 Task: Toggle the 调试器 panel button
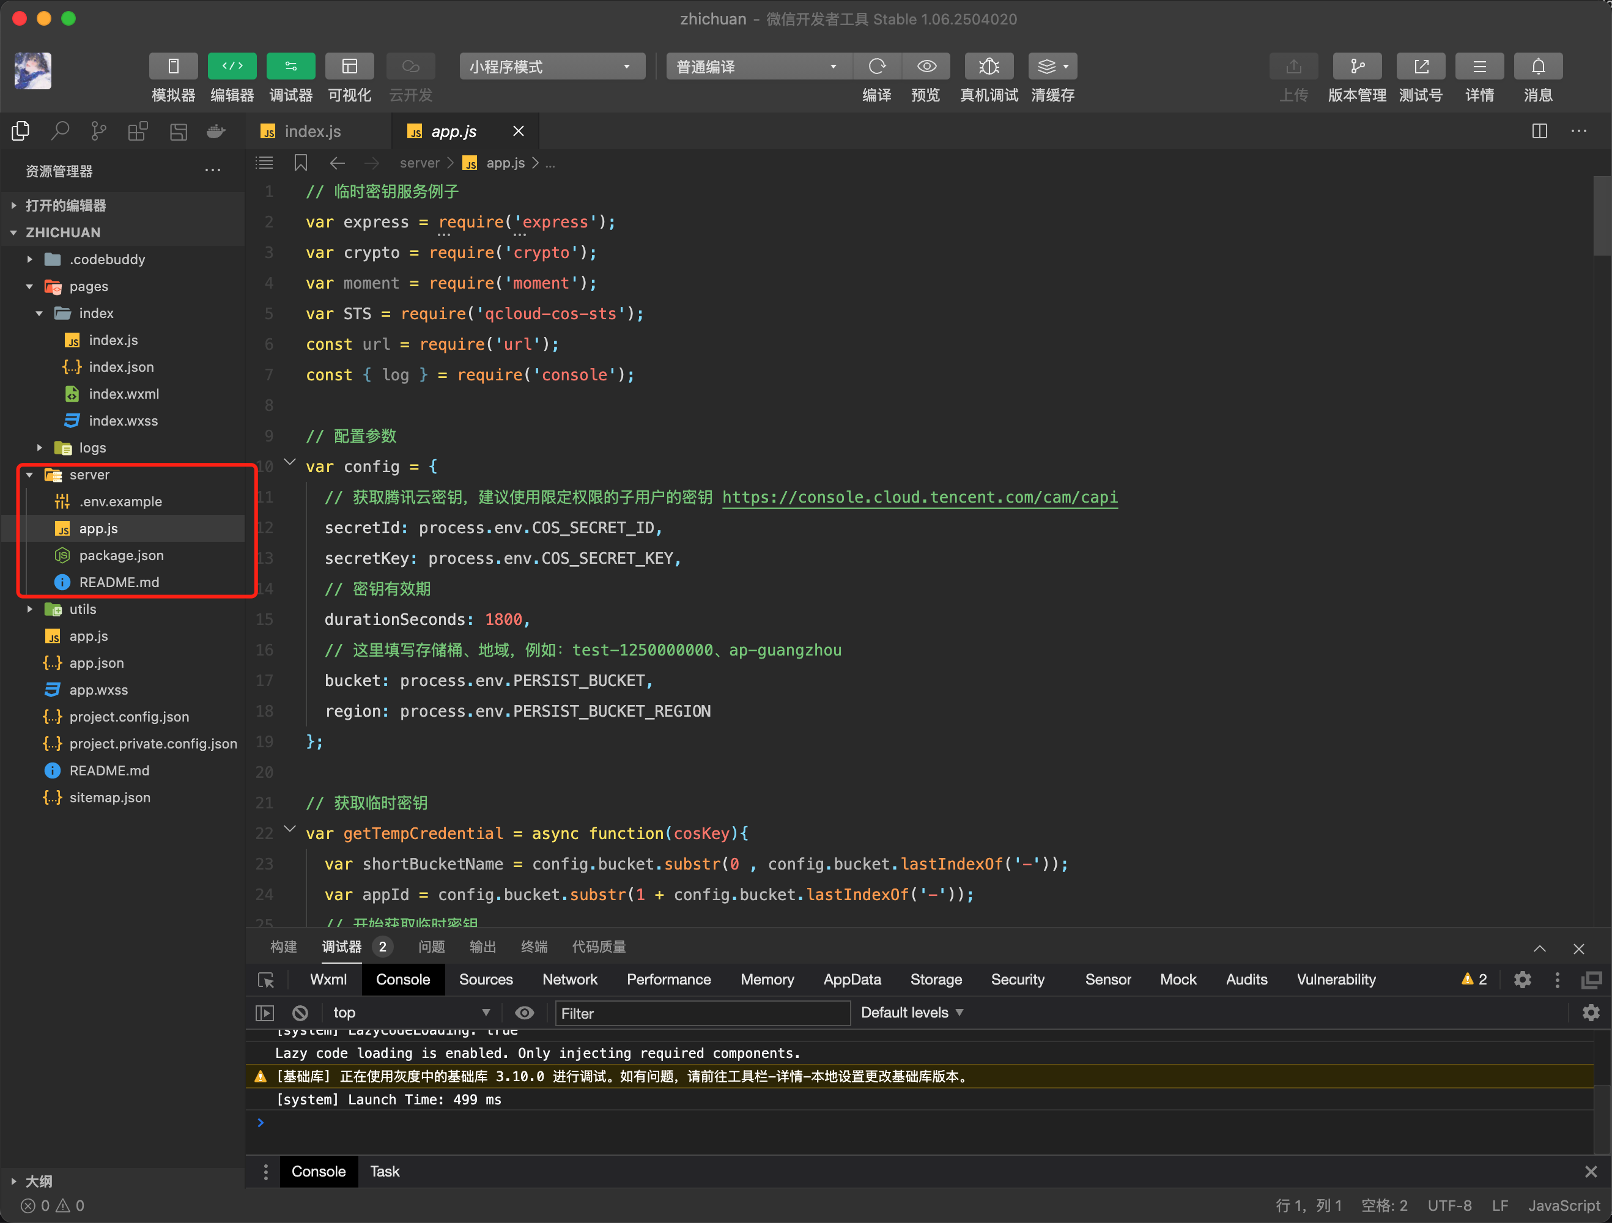pos(290,66)
